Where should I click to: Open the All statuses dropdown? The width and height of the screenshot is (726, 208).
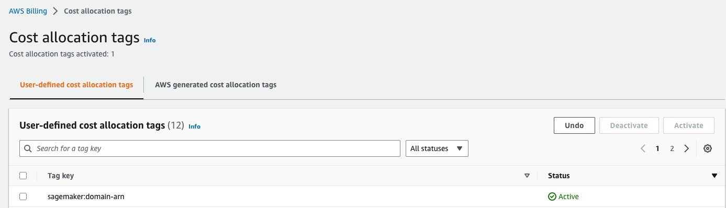point(437,148)
